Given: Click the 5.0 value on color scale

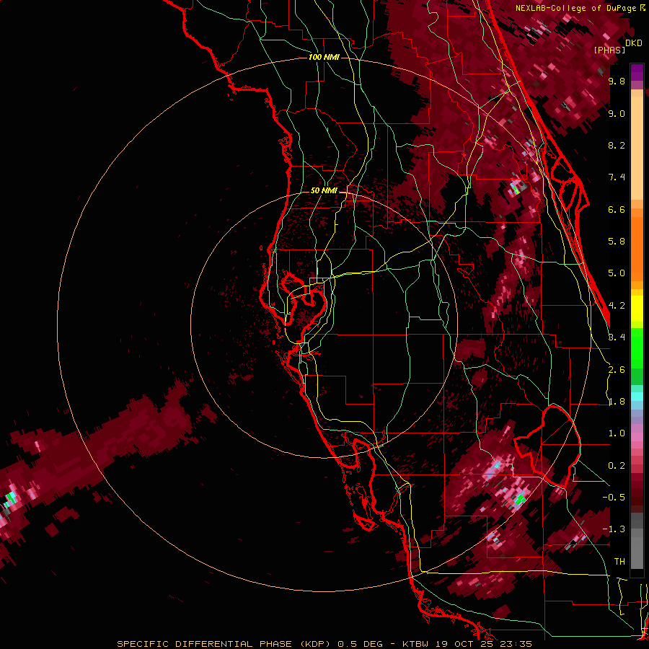Looking at the screenshot, I should pyautogui.click(x=617, y=273).
